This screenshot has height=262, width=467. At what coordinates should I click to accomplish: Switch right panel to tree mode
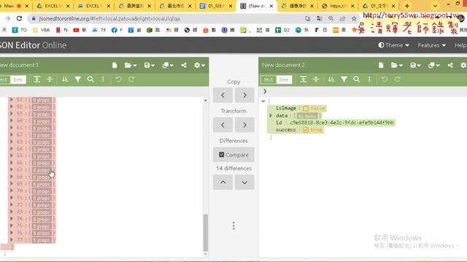pos(284,79)
